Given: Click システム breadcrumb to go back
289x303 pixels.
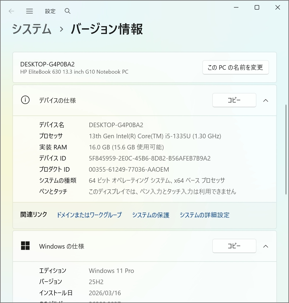Looking at the screenshot, I should 31,29.
